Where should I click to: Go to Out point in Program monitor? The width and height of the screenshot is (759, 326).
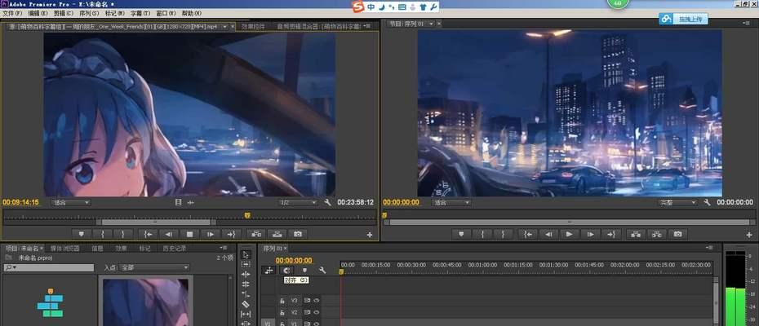[611, 234]
